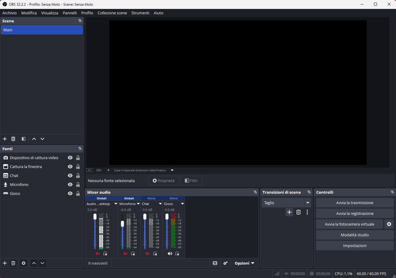Screen dimensions: 396x278
Task: Open the Collezione scene menu
Action: pyautogui.click(x=112, y=13)
